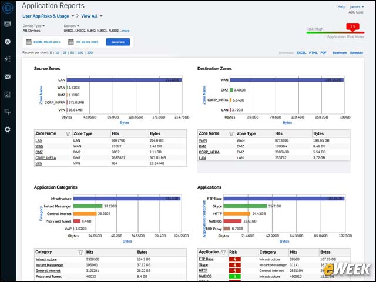Open CORP_INFRA link in Destination Zones table
Image resolution: width=376 pixels, height=282 pixels.
click(x=209, y=152)
